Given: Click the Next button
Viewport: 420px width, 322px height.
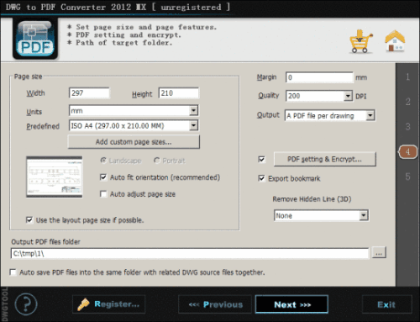Looking at the screenshot, I should click(x=291, y=304).
